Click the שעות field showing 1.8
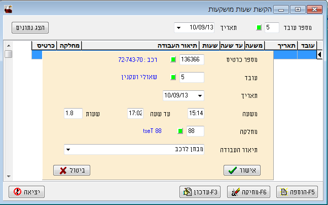Viewport: 328px width, 205px height. (x=73, y=113)
